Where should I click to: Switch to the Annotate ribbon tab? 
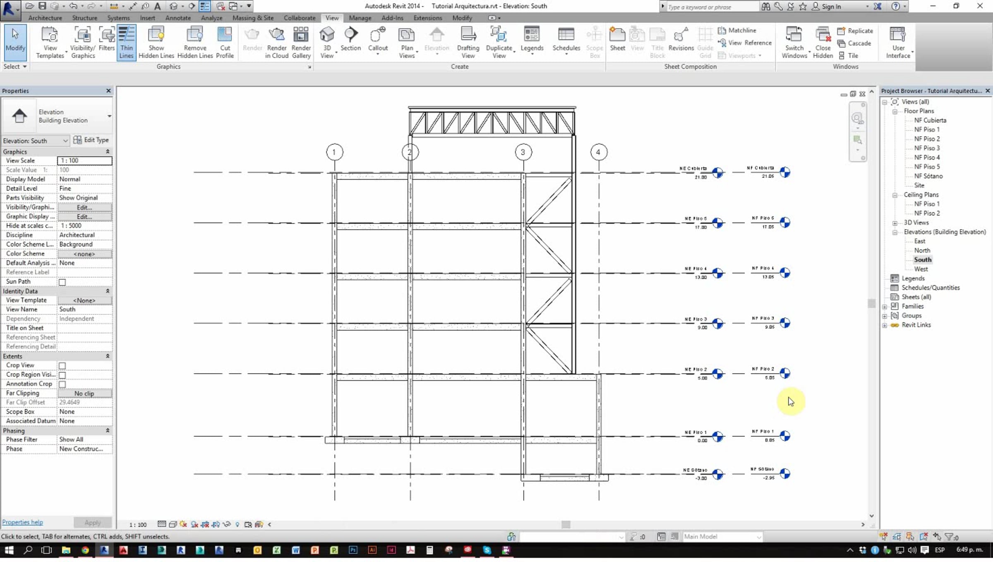178,18
